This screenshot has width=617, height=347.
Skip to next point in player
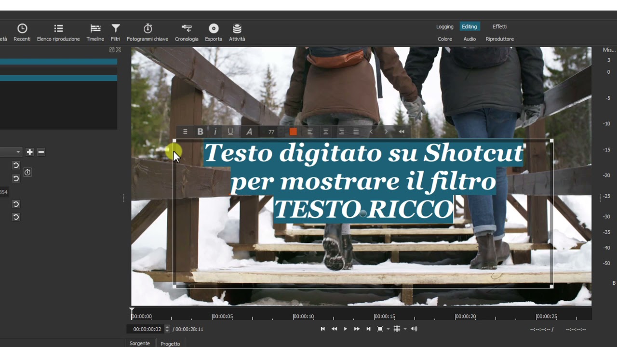368,329
